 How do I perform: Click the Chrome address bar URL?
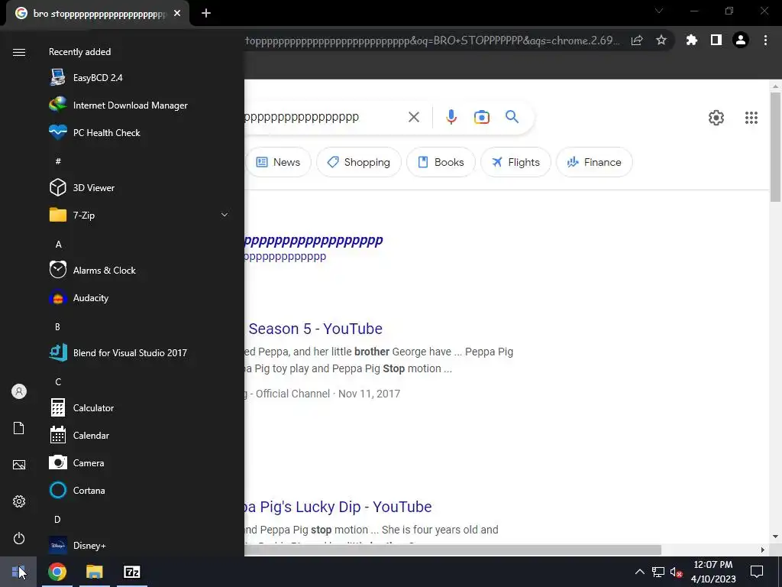(x=432, y=41)
